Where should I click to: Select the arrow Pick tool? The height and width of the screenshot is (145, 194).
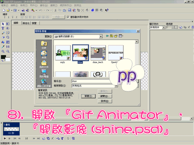[3, 24]
